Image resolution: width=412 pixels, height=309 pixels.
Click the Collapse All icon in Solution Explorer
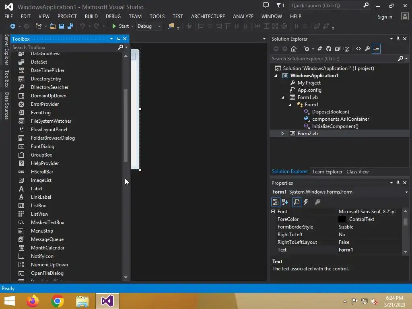point(338,49)
